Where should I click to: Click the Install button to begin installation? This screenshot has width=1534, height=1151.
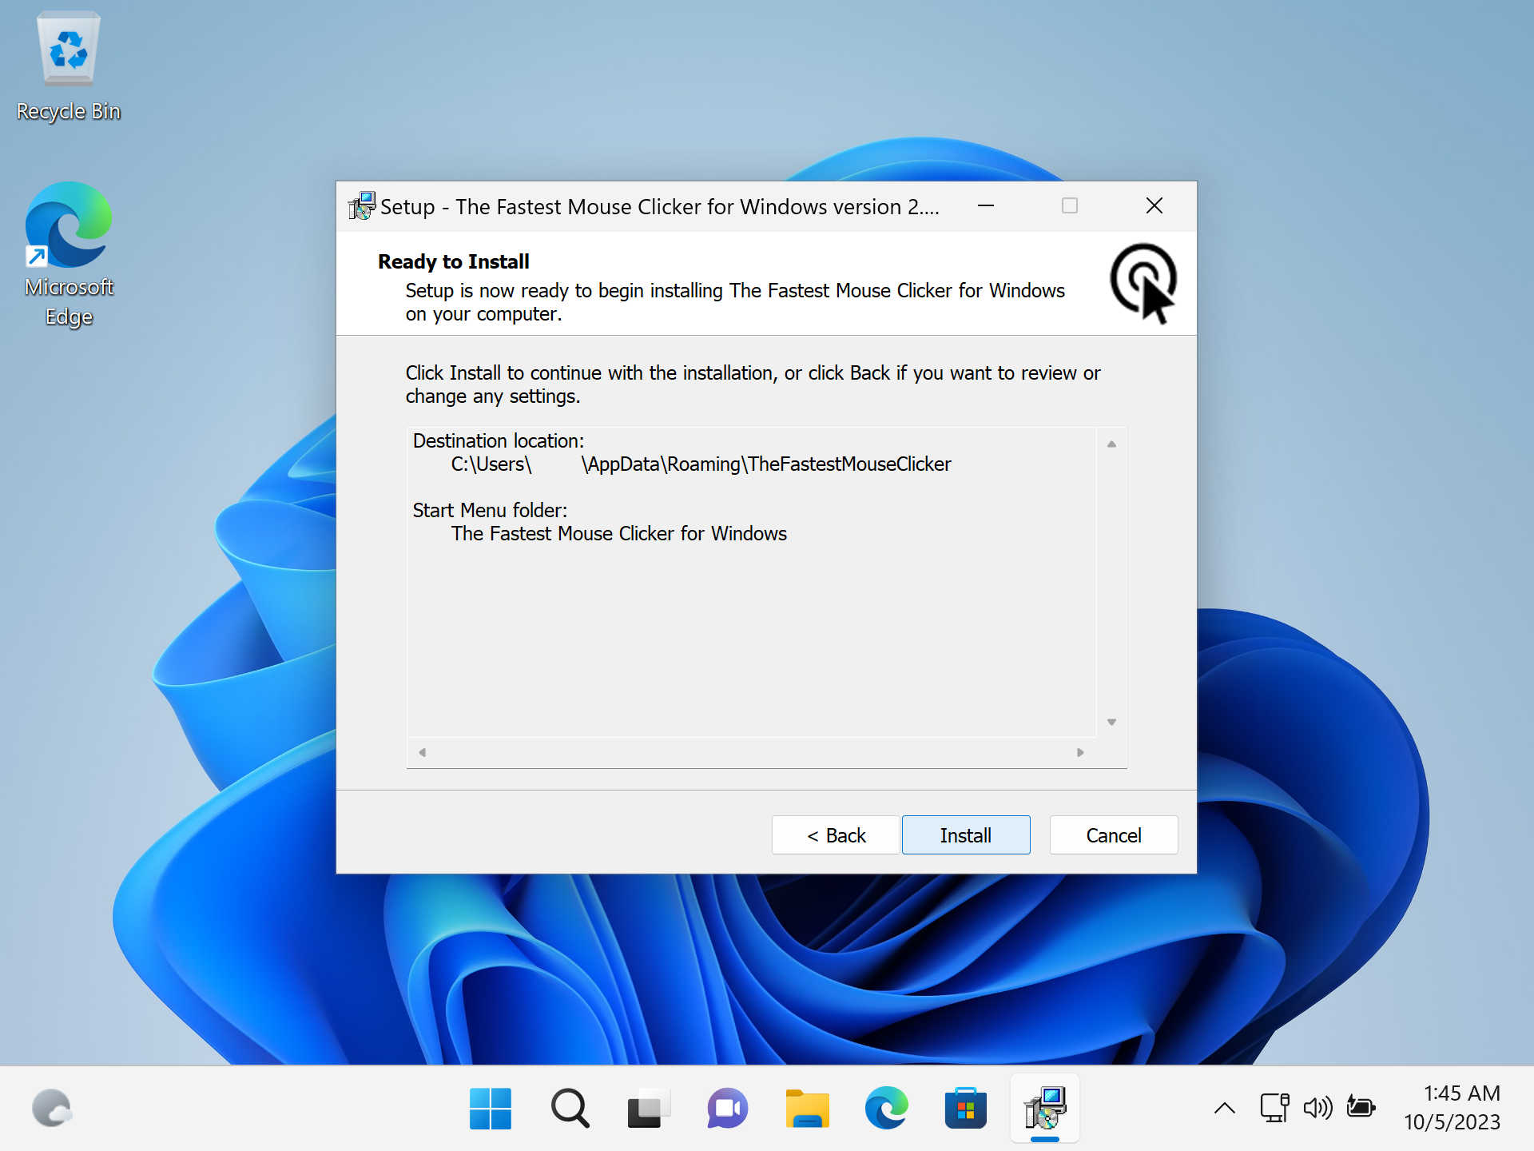pyautogui.click(x=966, y=834)
